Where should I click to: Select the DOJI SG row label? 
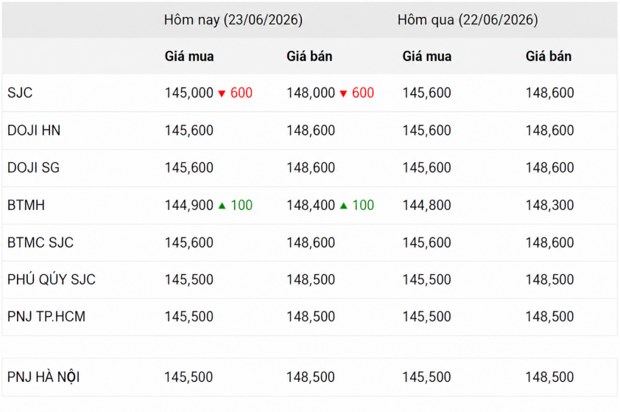click(34, 168)
